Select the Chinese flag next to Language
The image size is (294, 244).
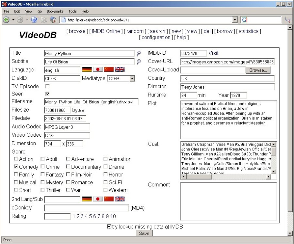click(x=109, y=69)
